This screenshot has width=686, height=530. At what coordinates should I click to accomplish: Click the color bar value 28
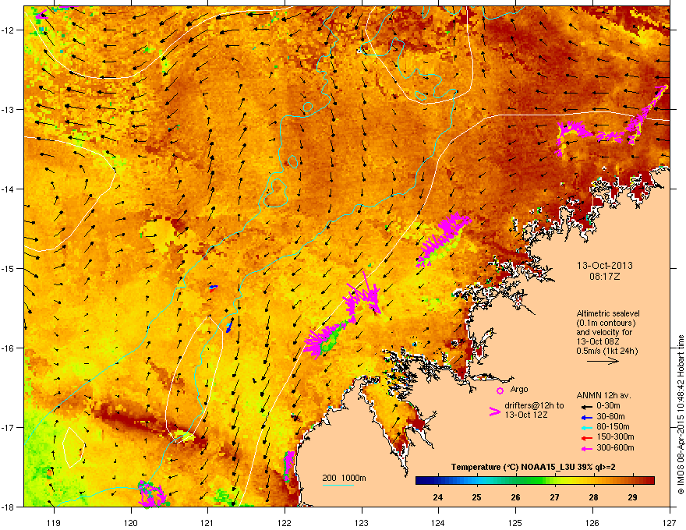[x=593, y=497]
